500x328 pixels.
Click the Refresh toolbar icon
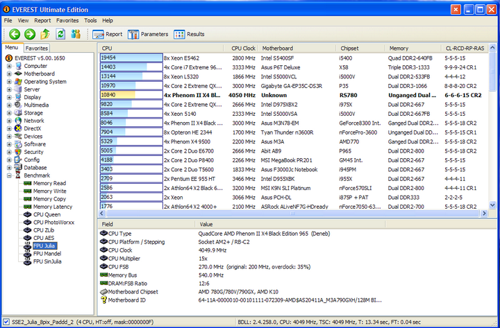tap(60, 34)
